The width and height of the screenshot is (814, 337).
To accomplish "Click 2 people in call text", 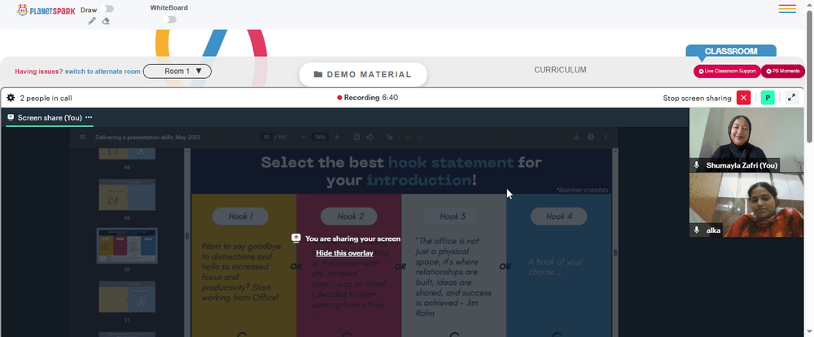I will tap(46, 98).
